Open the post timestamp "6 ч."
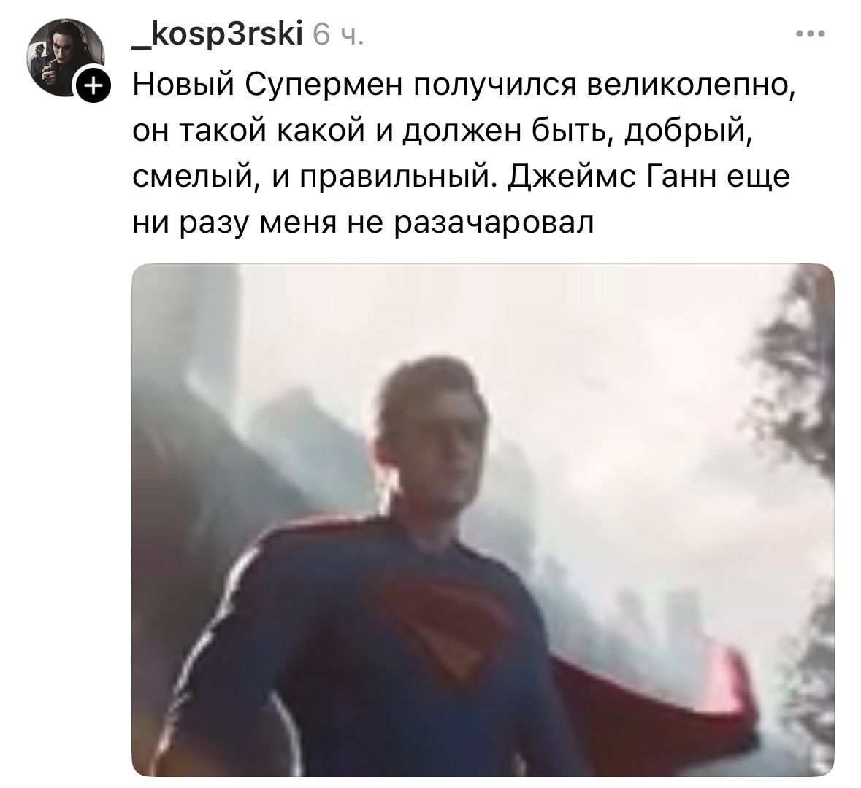This screenshot has width=861, height=788. [337, 36]
